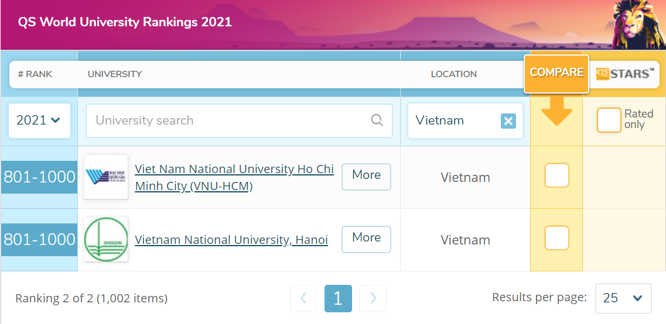666x324 pixels.
Task: Click the University search input field
Action: (228, 120)
